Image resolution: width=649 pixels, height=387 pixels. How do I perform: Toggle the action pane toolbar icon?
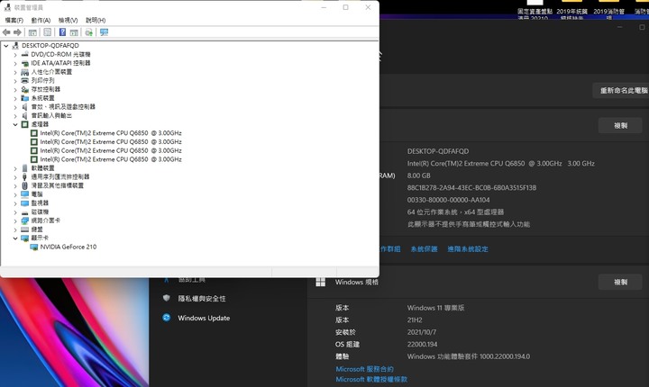74,32
